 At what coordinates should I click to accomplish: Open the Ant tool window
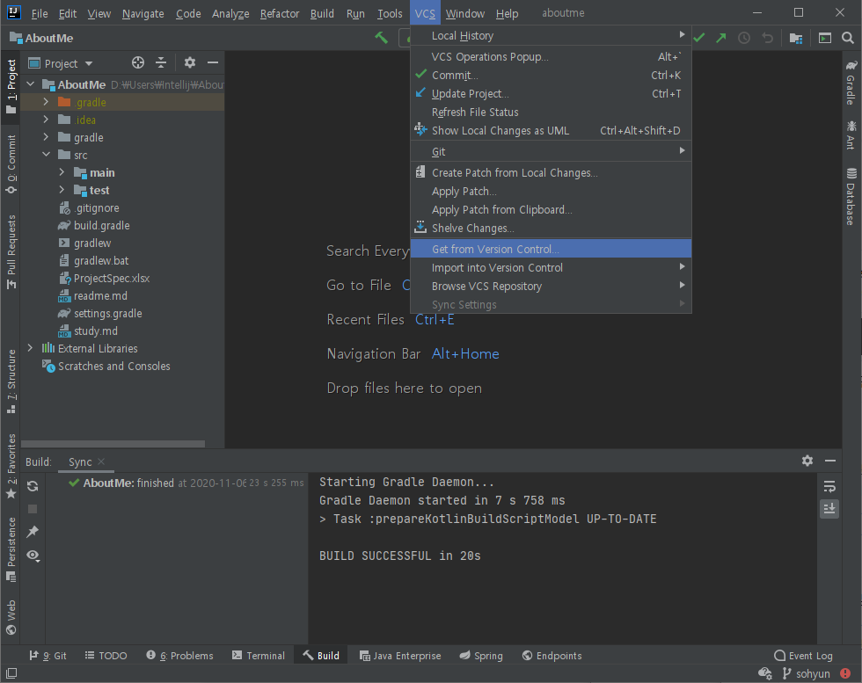851,134
